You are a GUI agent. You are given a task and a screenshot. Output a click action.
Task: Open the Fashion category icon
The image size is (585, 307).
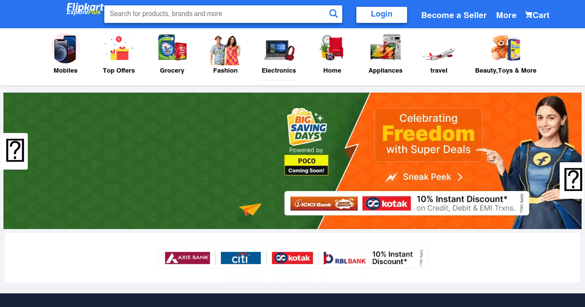tap(225, 49)
